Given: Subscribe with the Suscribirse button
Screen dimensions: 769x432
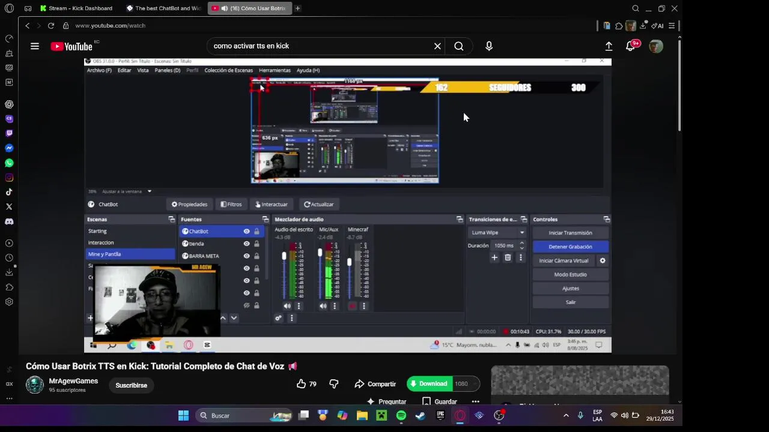Looking at the screenshot, I should [131, 385].
